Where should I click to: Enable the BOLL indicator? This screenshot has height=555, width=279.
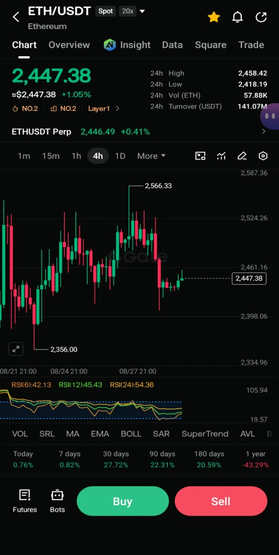pyautogui.click(x=131, y=434)
